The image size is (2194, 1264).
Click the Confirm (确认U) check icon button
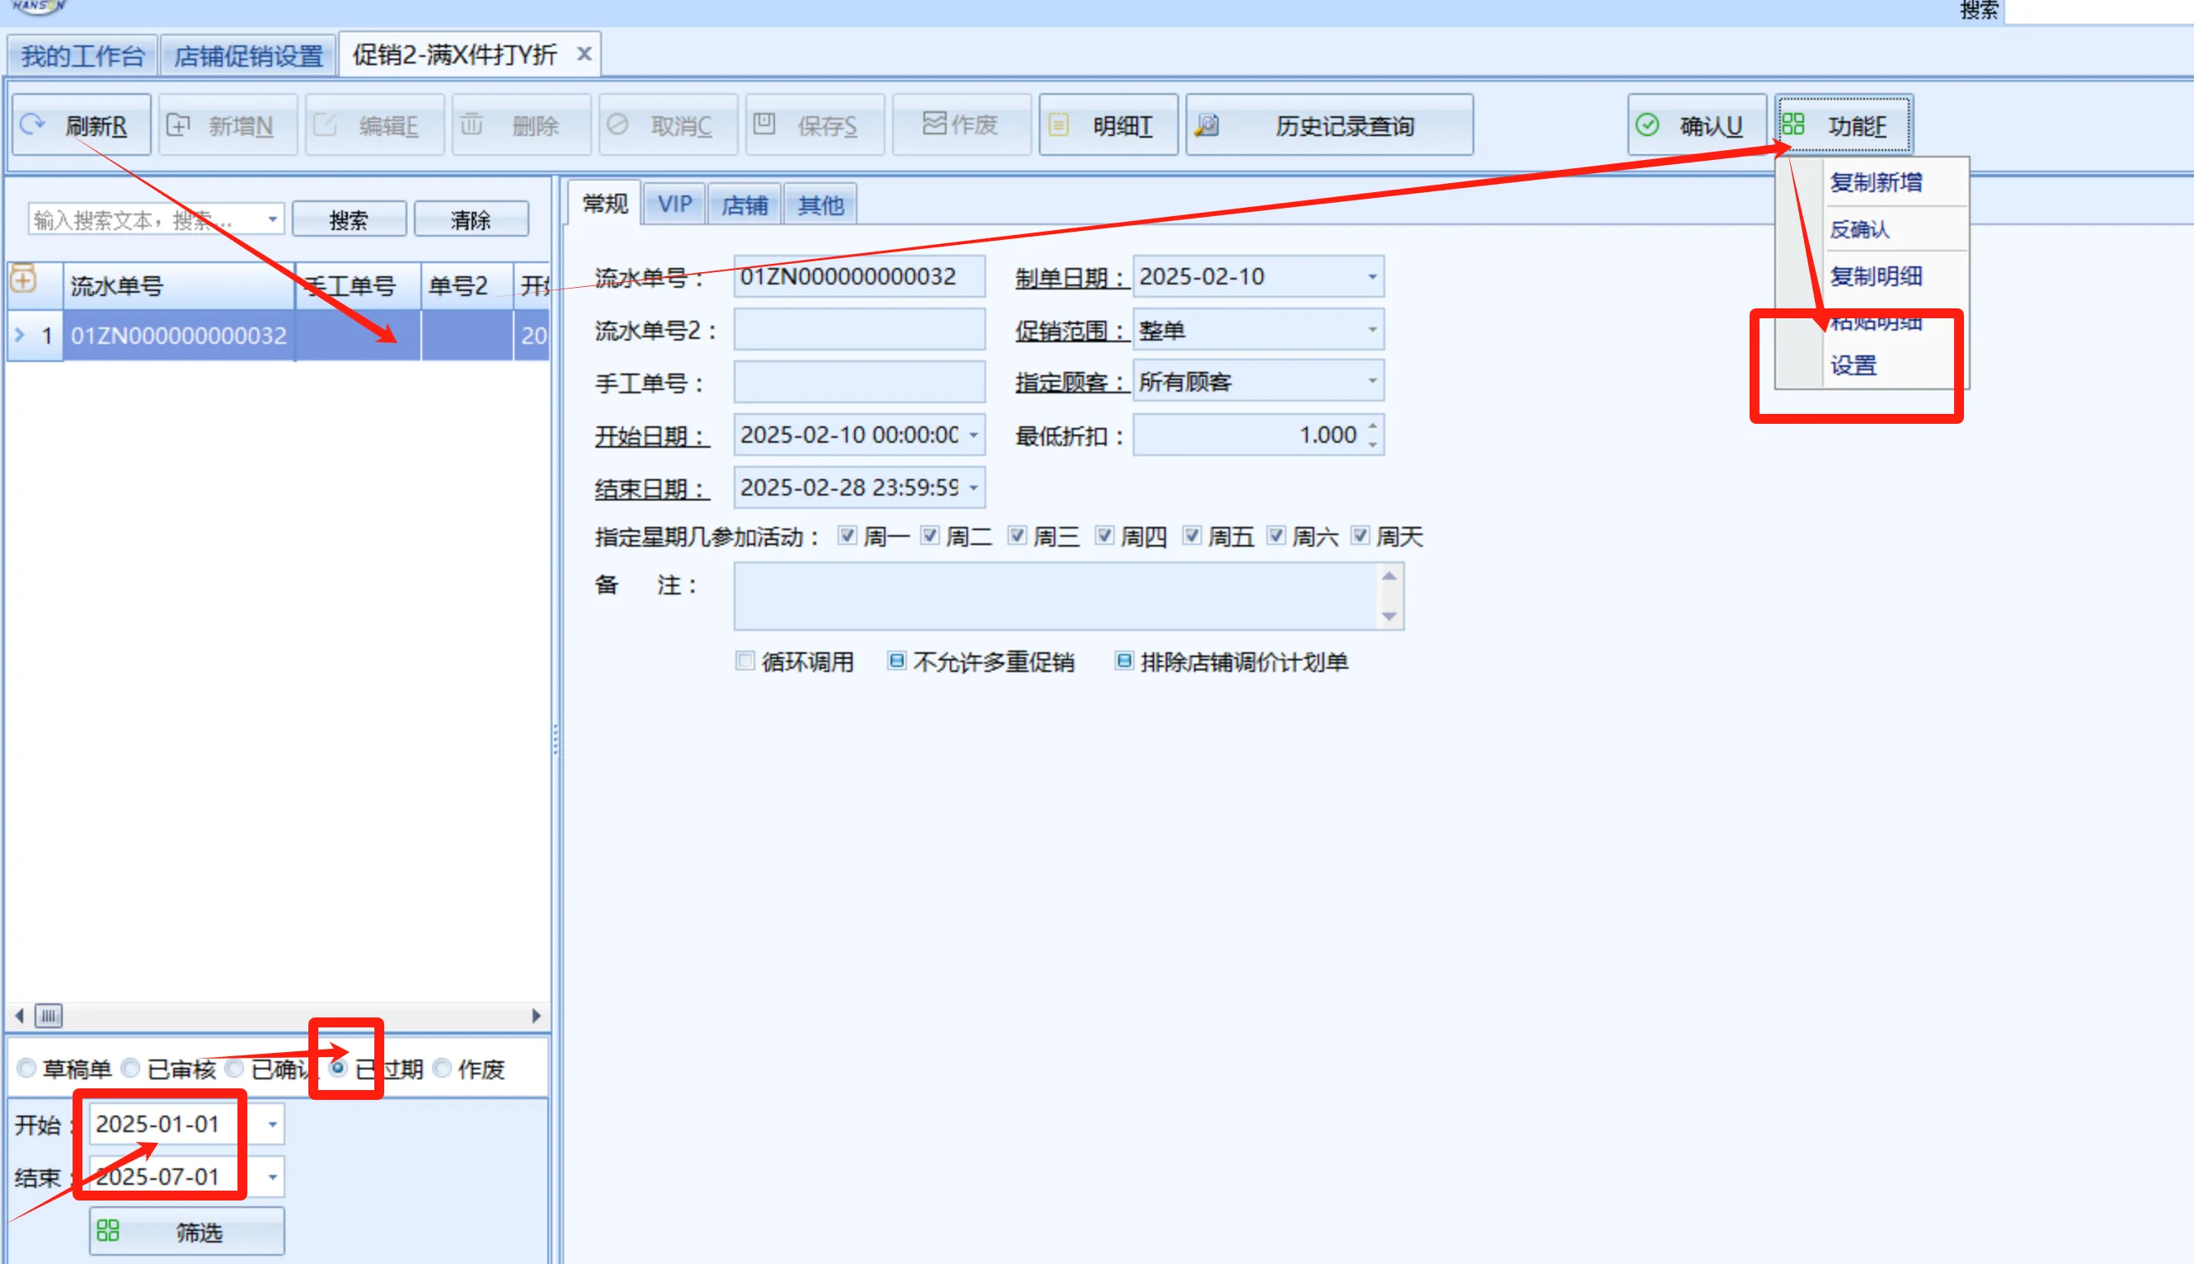[1647, 126]
